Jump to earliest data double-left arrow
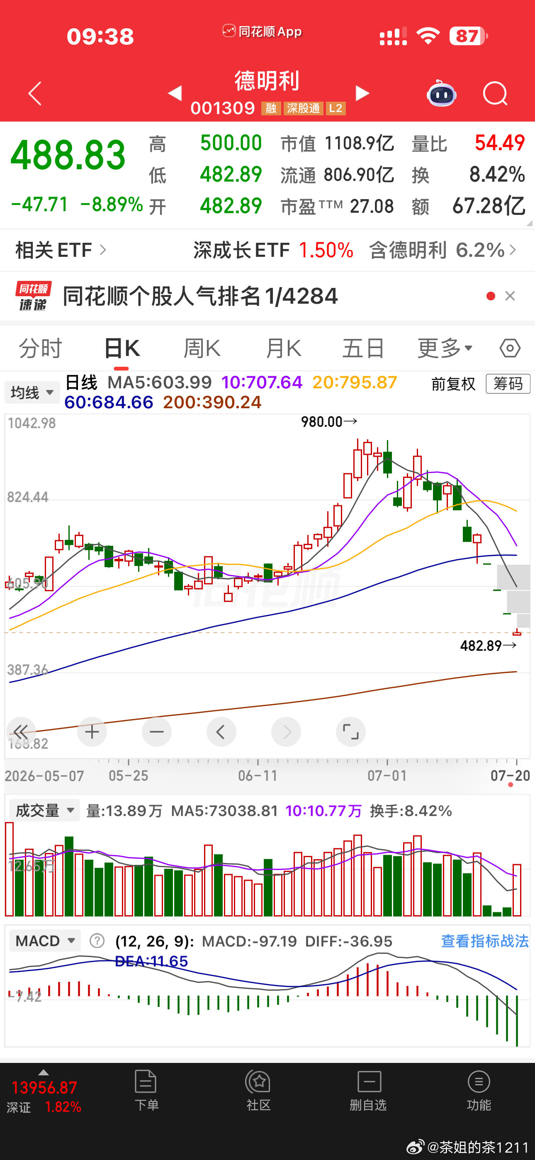The height and width of the screenshot is (1160, 535). point(21,732)
